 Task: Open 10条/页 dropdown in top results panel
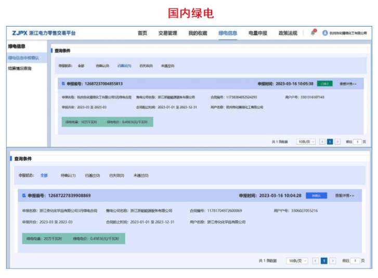tap(306, 142)
